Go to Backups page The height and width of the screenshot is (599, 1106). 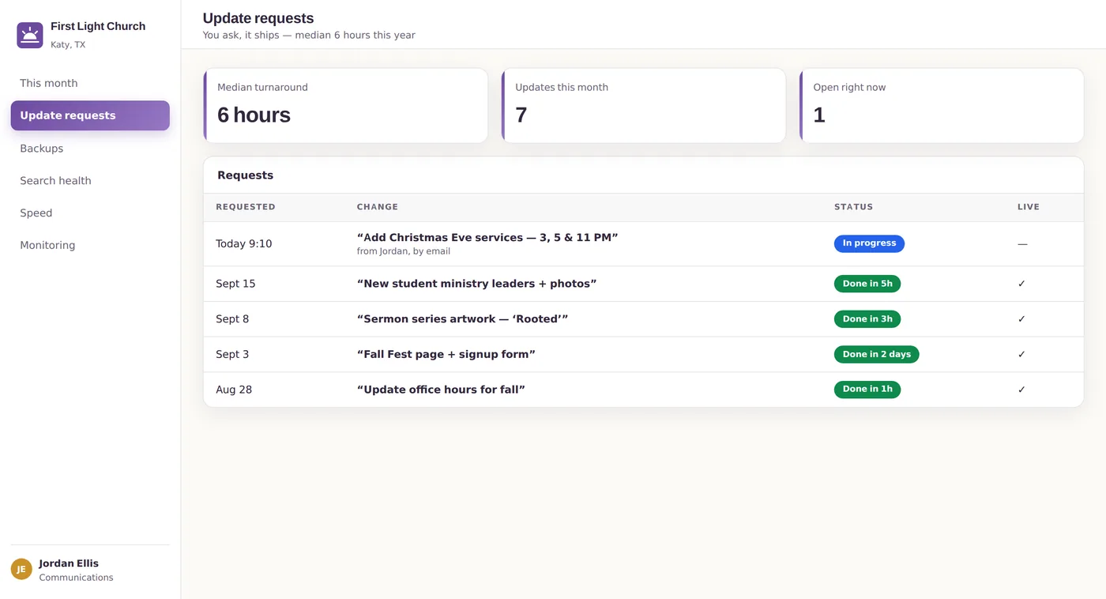pyautogui.click(x=90, y=149)
